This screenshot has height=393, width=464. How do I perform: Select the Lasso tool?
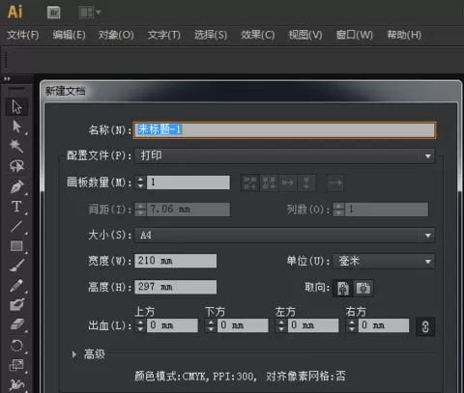click(16, 166)
